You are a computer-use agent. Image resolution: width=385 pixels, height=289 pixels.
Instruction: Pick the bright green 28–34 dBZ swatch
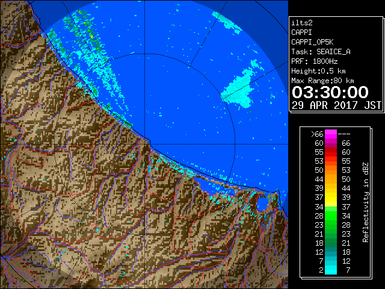click(x=331, y=216)
